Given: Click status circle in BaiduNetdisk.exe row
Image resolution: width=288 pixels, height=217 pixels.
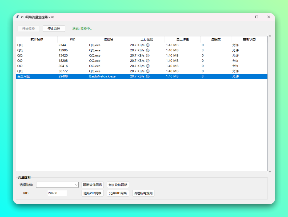Looking at the screenshot, I should pyautogui.click(x=148, y=76).
